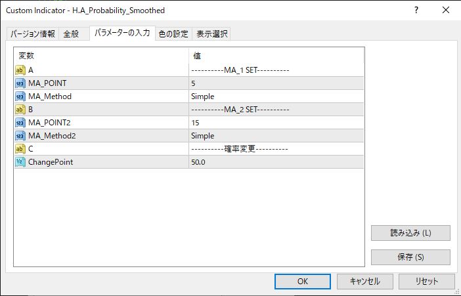Click the string icon beside variable A

click(x=20, y=70)
